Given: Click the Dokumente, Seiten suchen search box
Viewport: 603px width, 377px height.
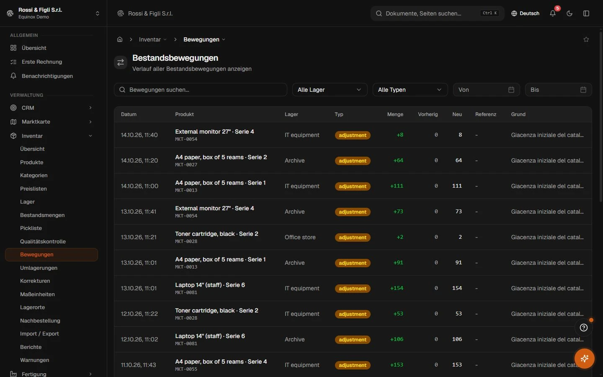Looking at the screenshot, I should tap(438, 13).
